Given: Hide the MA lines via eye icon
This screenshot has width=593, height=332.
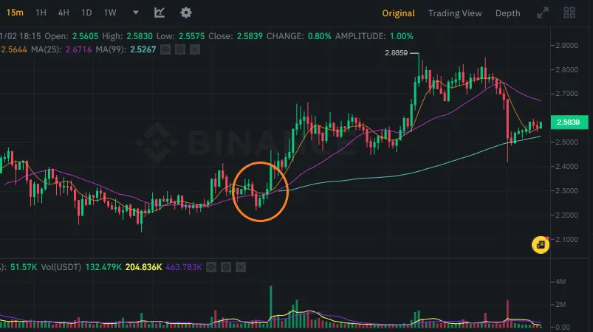Looking at the screenshot, I should click(x=165, y=49).
